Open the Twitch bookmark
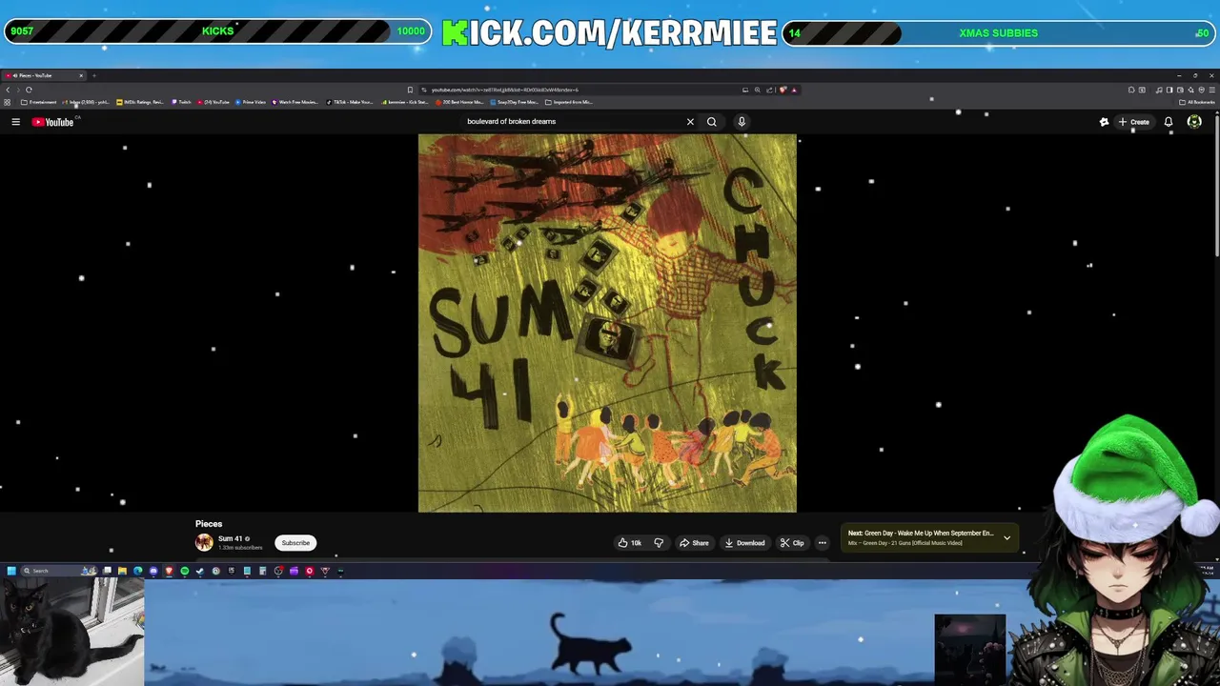Viewport: 1220px width, 686px height. [181, 102]
